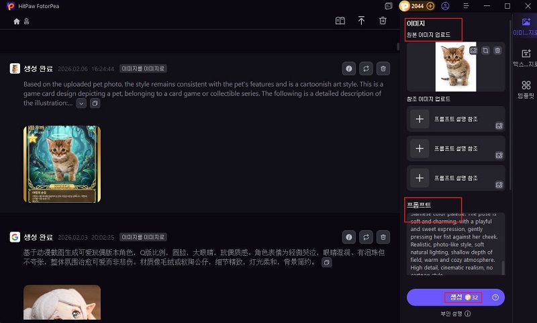Click the scroll-to-top arrow icon

tap(361, 21)
